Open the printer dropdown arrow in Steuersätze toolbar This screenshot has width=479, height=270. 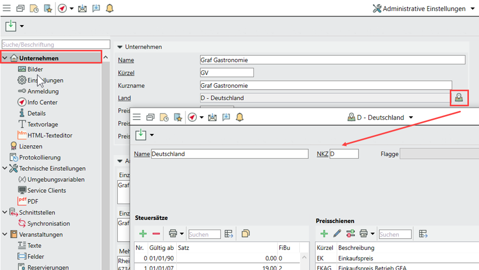click(x=182, y=234)
